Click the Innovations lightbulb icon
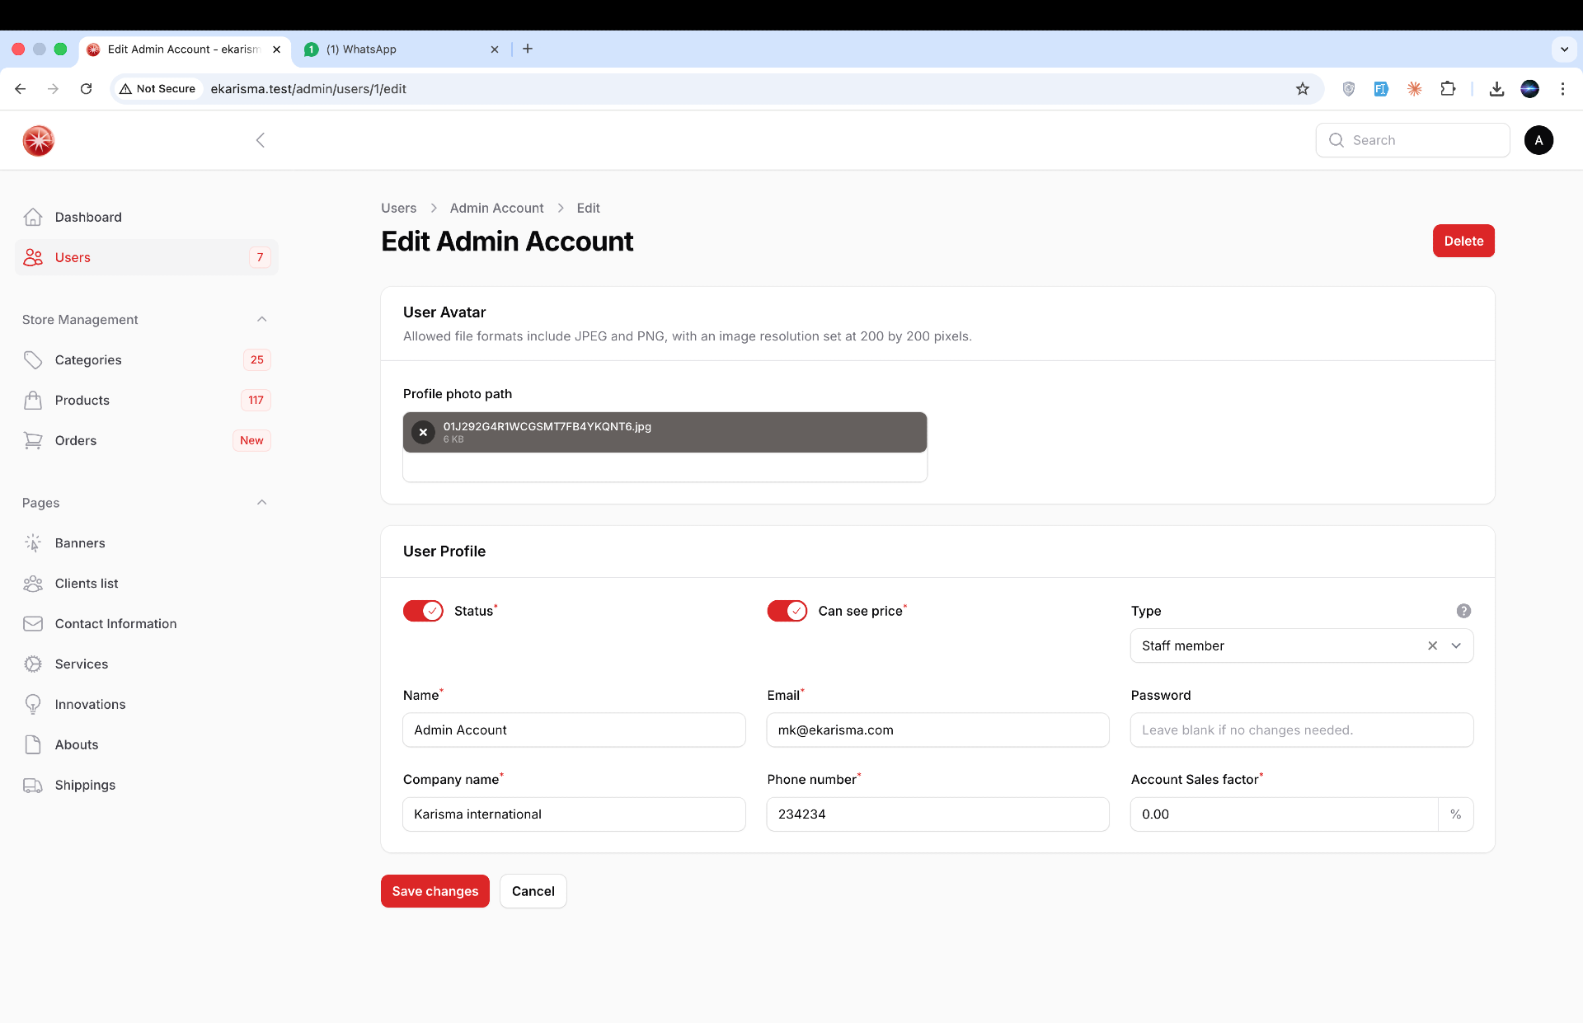Viewport: 1583px width, 1023px height. point(33,705)
